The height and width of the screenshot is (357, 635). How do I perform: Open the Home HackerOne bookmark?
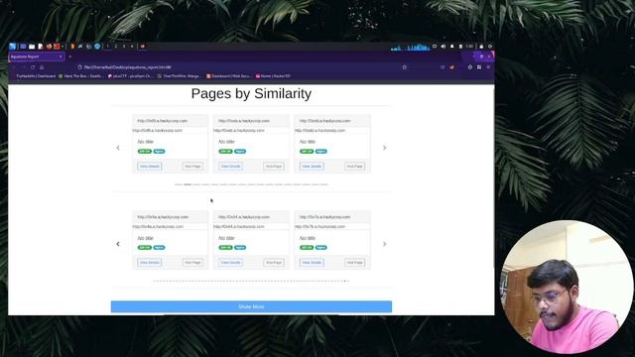[x=274, y=76]
